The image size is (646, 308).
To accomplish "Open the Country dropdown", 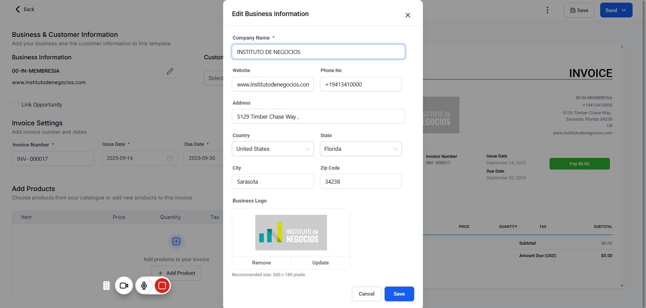I will [273, 149].
